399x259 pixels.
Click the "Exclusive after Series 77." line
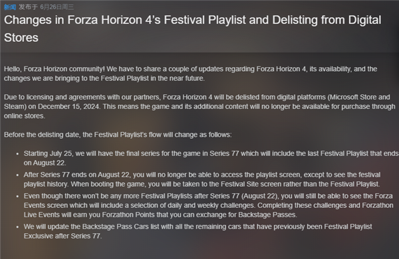point(63,236)
